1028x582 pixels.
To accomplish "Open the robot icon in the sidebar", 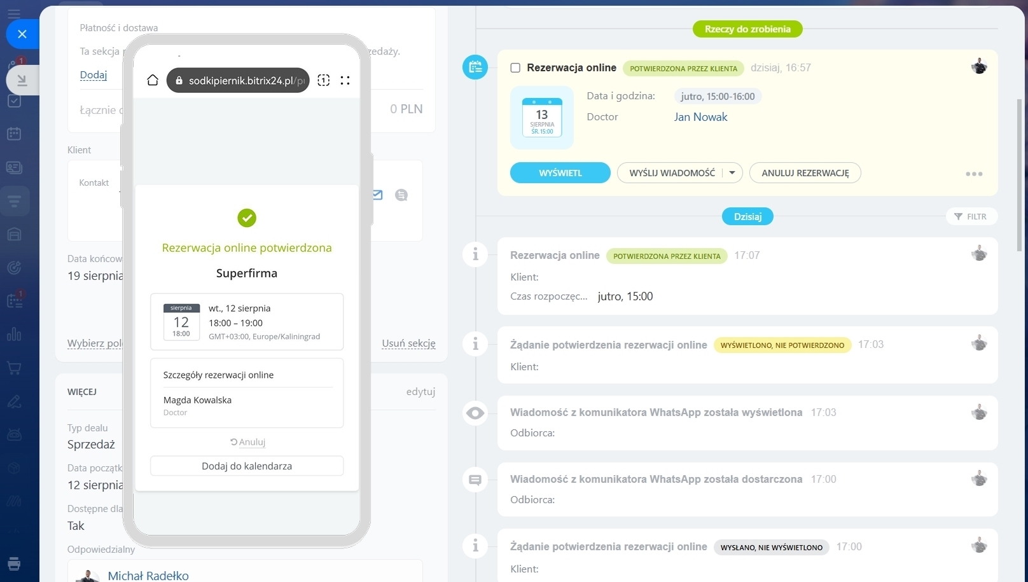I will [14, 435].
